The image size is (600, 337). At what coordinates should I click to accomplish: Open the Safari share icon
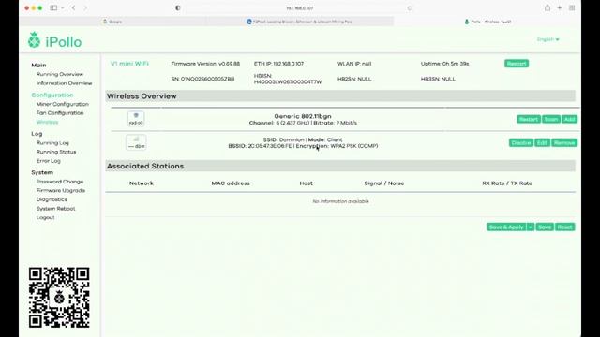547,7
